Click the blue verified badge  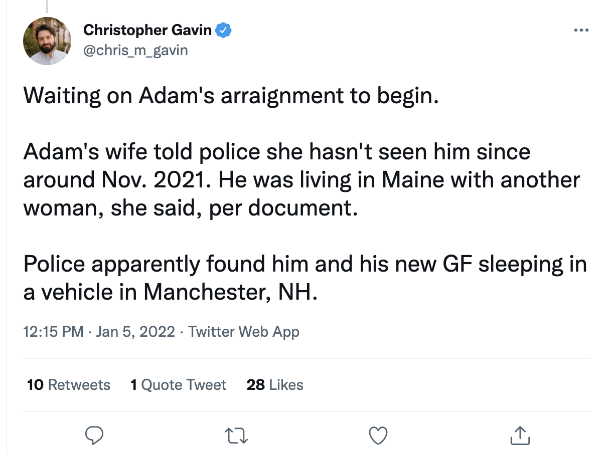(223, 31)
